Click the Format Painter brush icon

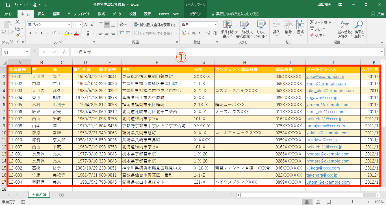click(x=18, y=35)
